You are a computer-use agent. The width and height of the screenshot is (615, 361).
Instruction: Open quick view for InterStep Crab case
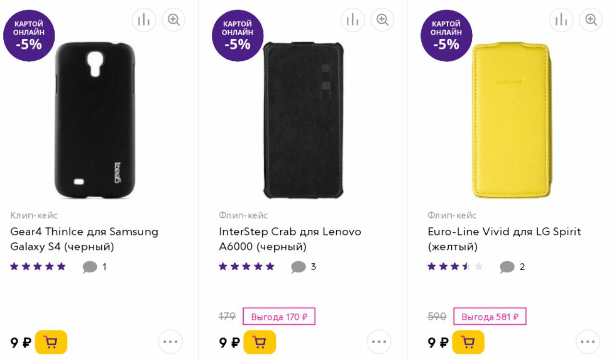click(x=382, y=20)
